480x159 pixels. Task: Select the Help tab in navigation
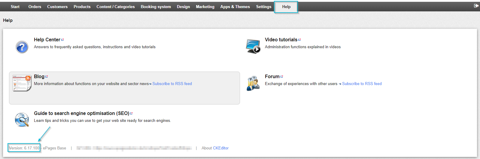[286, 7]
